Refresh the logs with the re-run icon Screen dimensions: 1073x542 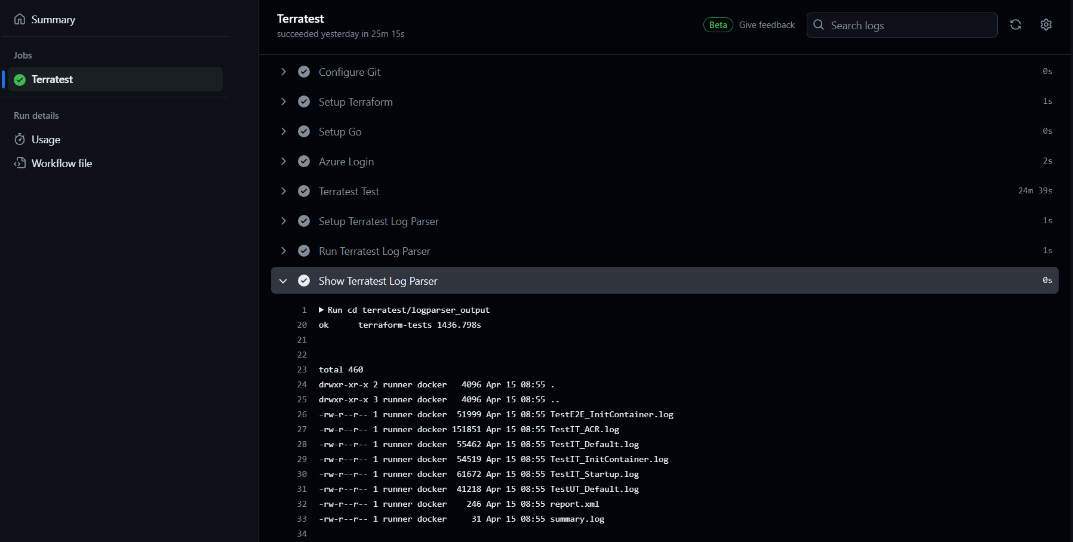pyautogui.click(x=1016, y=24)
